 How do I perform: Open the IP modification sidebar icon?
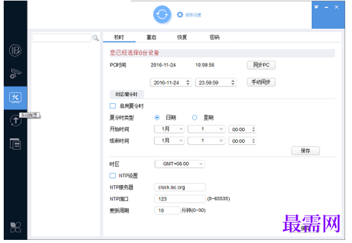[16, 50]
